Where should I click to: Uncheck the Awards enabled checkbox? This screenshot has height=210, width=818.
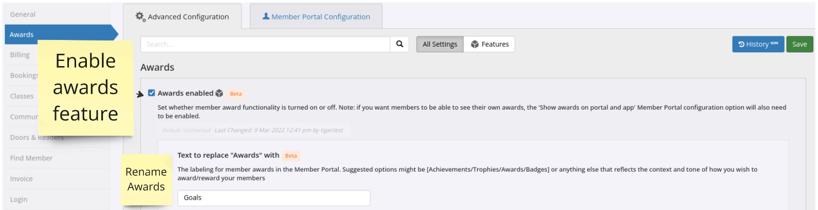tap(151, 93)
